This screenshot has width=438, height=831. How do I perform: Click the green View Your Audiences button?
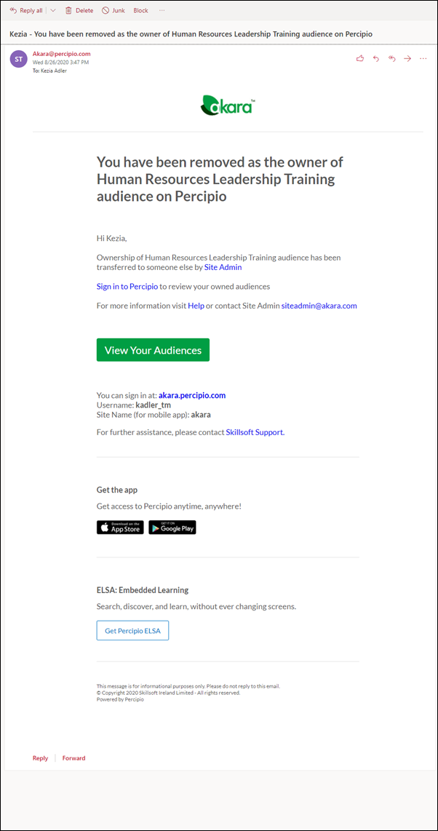153,350
